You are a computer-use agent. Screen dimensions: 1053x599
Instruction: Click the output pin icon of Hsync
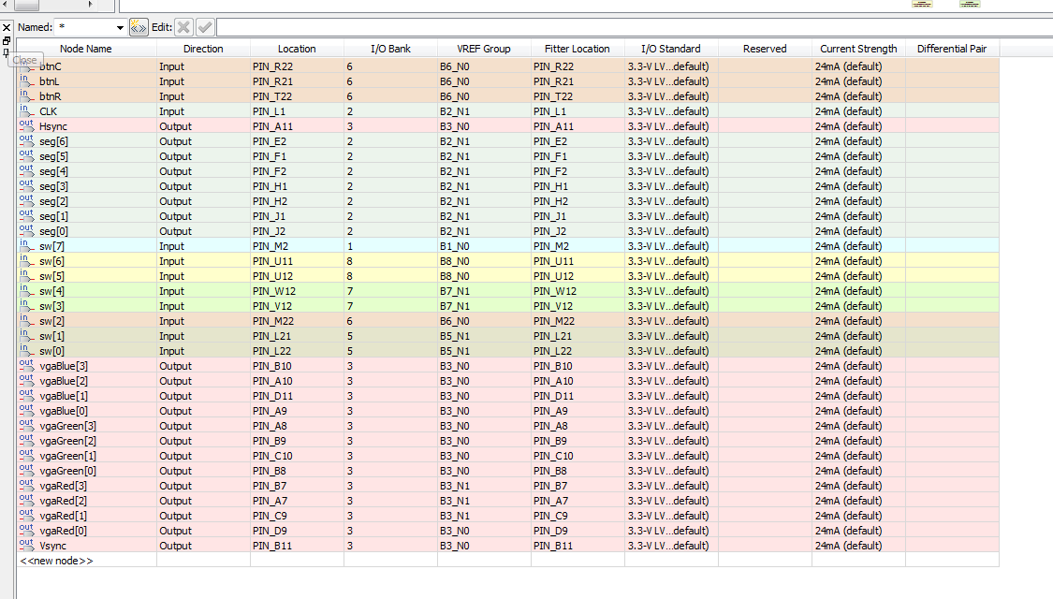click(26, 124)
